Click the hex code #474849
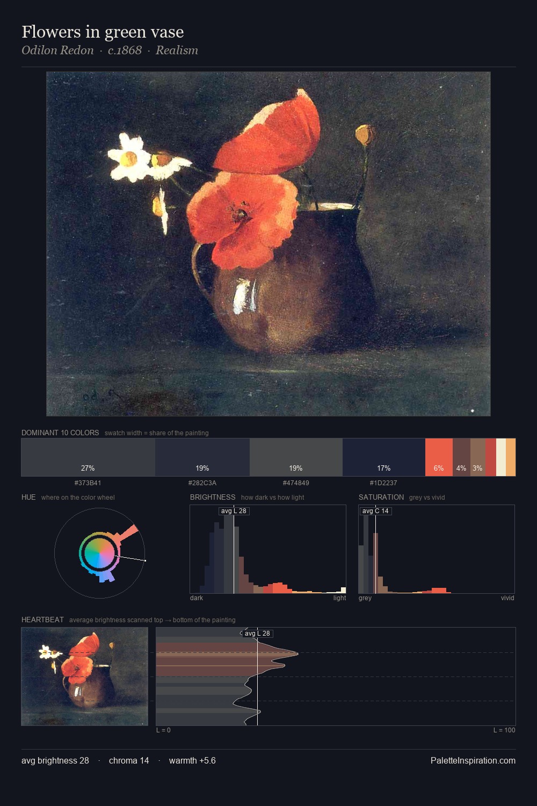The height and width of the screenshot is (806, 537). click(296, 483)
